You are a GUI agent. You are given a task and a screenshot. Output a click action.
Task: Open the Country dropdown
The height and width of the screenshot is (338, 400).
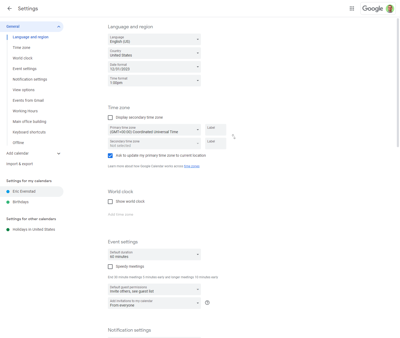(x=154, y=53)
